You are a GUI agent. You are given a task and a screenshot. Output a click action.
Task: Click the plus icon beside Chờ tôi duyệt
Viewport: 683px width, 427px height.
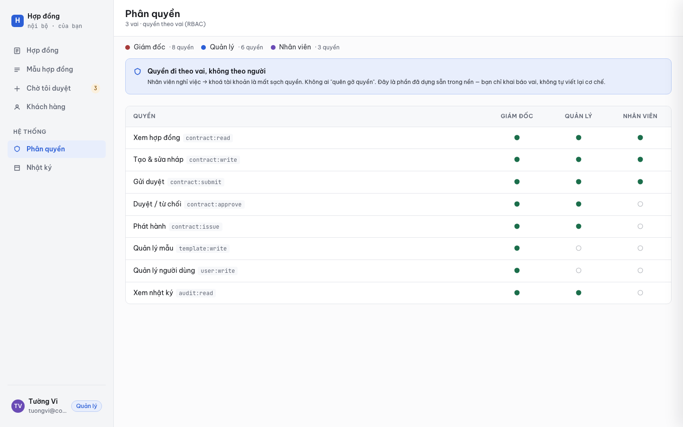click(x=17, y=89)
